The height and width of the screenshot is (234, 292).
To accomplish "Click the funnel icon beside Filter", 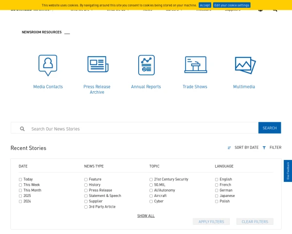I will (264, 148).
